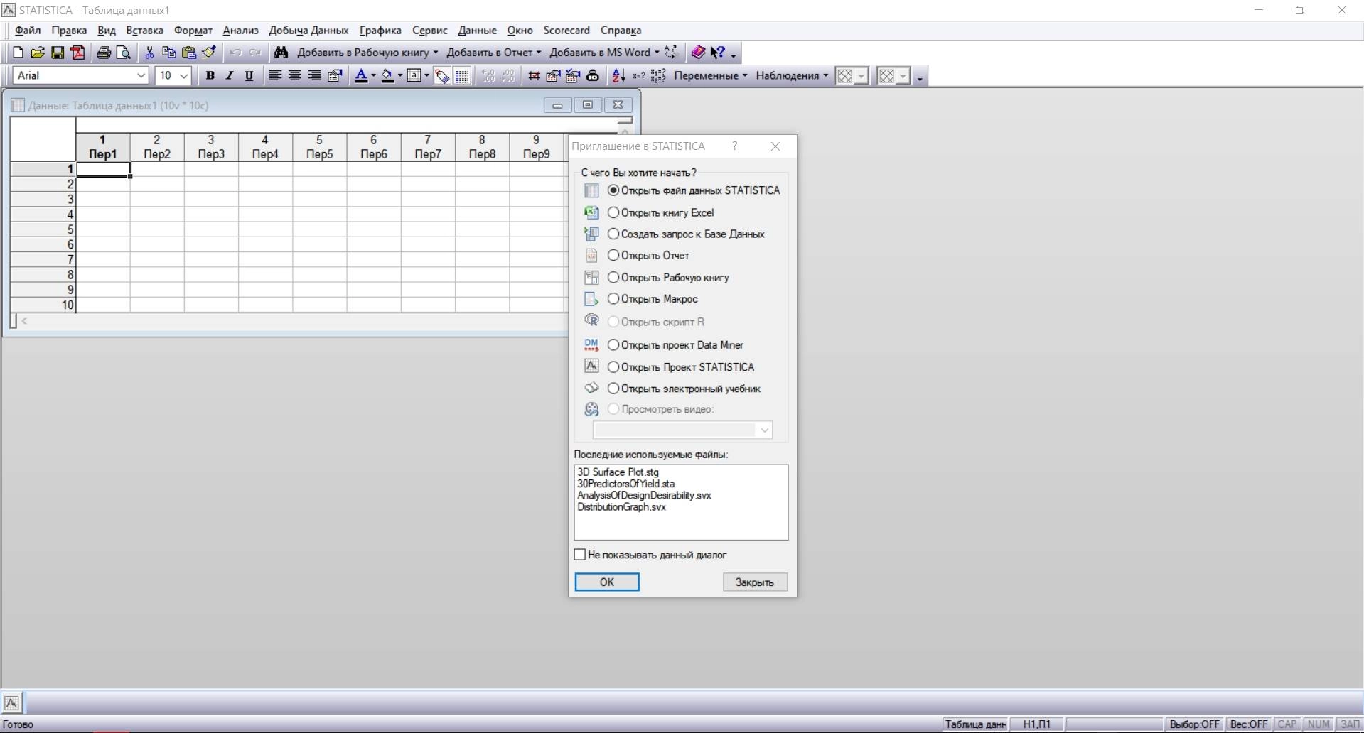Align cell text right
1364x733 pixels.
coord(314,76)
